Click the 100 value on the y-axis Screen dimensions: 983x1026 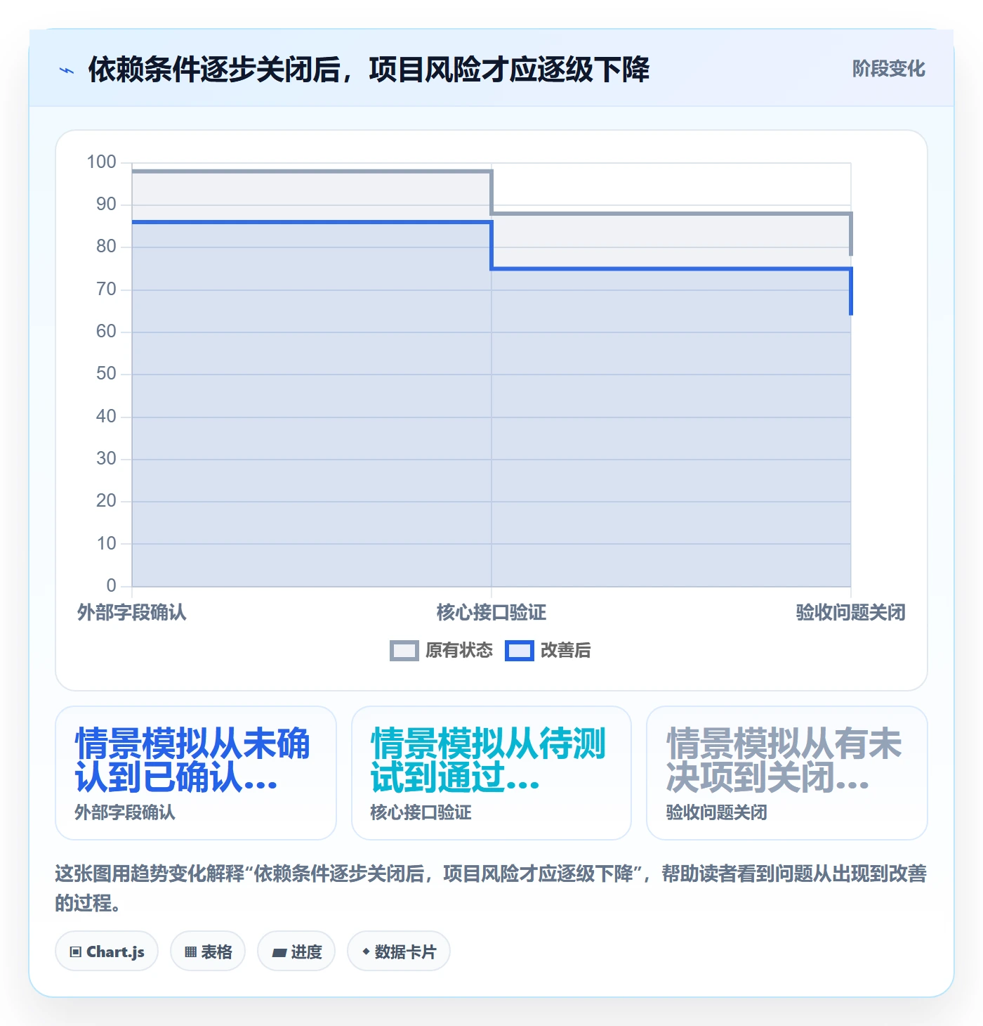tap(101, 162)
